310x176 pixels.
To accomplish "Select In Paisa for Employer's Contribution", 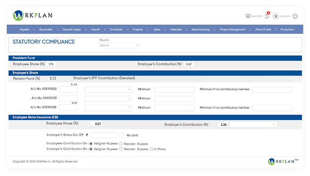I will point(152,149).
